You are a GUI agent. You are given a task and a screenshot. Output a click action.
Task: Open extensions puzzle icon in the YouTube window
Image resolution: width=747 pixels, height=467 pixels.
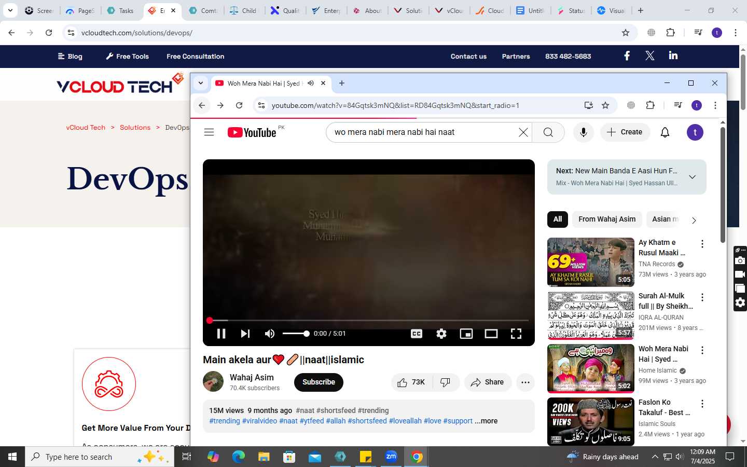tap(650, 105)
